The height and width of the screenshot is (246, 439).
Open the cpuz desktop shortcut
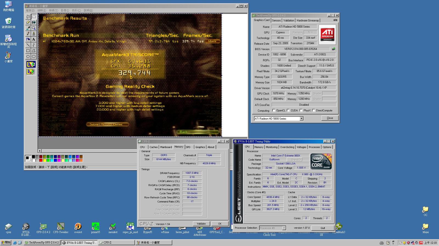(x=9, y=228)
